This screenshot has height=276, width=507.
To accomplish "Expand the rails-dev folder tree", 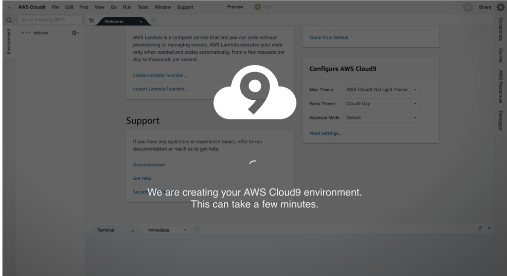I will point(22,33).
